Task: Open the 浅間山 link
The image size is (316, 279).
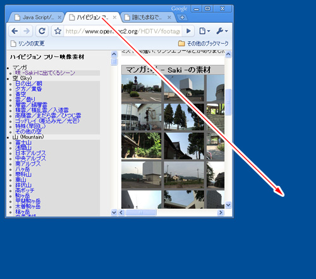Action: 23,148
